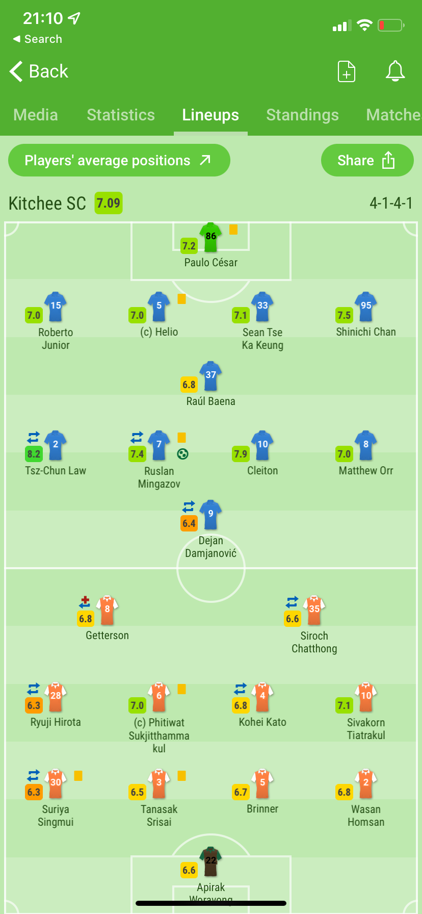Screen dimensions: 422x914
Task: Return to Search via status bar link
Action: [37, 39]
